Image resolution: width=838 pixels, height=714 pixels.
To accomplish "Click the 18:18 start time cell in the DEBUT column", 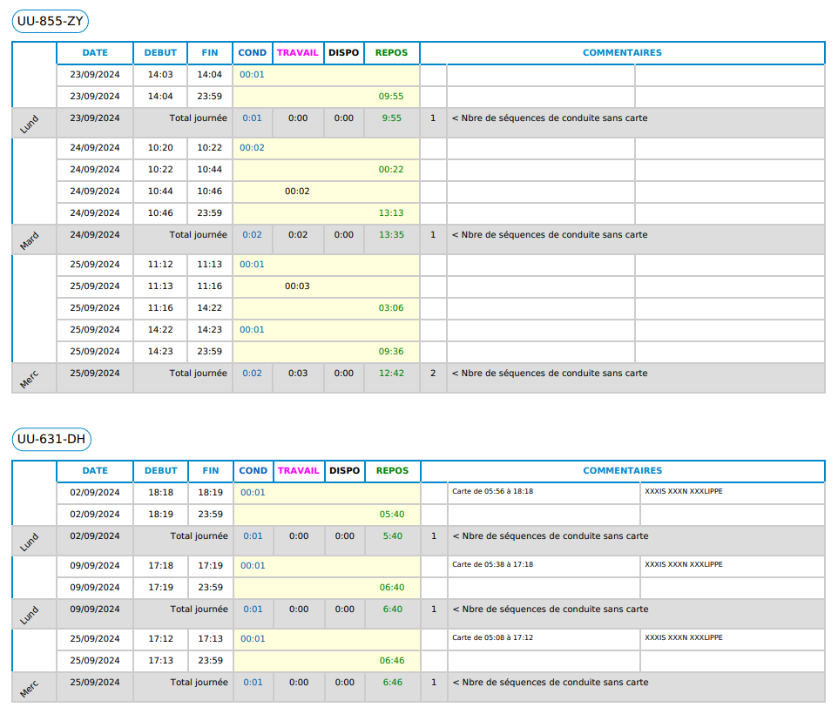I will [161, 492].
